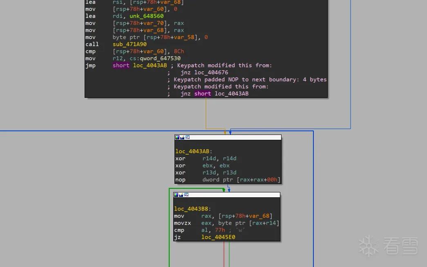Click the 77h constant in cmp al line

[220, 230]
